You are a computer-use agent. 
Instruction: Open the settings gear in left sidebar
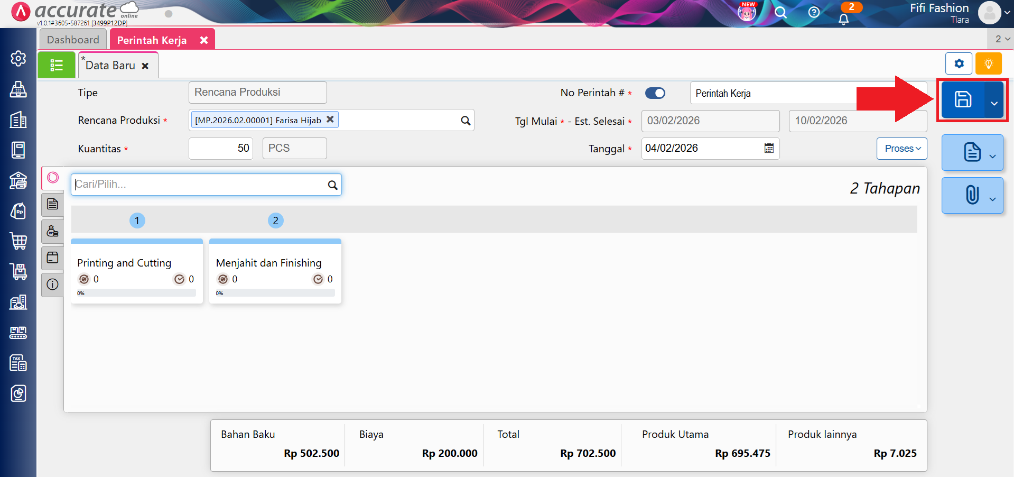coord(18,58)
